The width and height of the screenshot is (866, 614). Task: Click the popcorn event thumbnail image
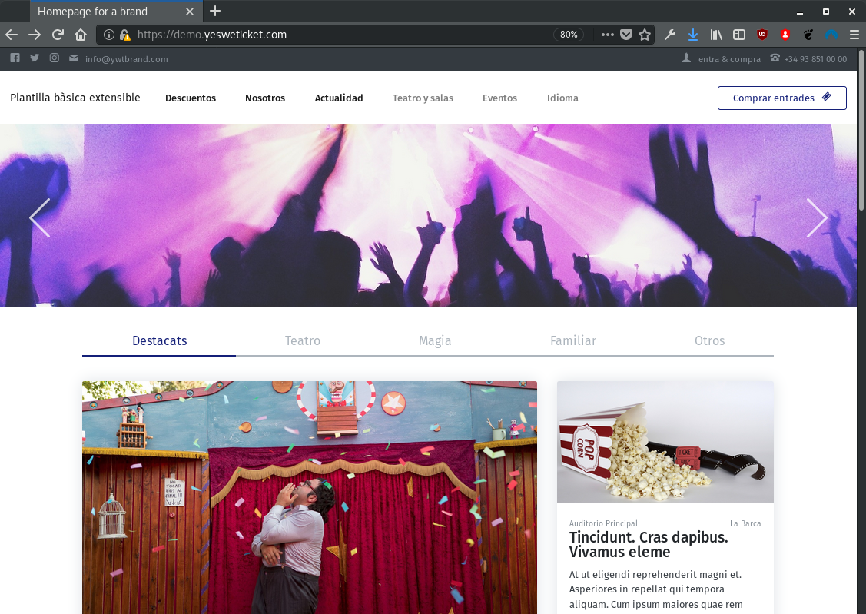[665, 443]
